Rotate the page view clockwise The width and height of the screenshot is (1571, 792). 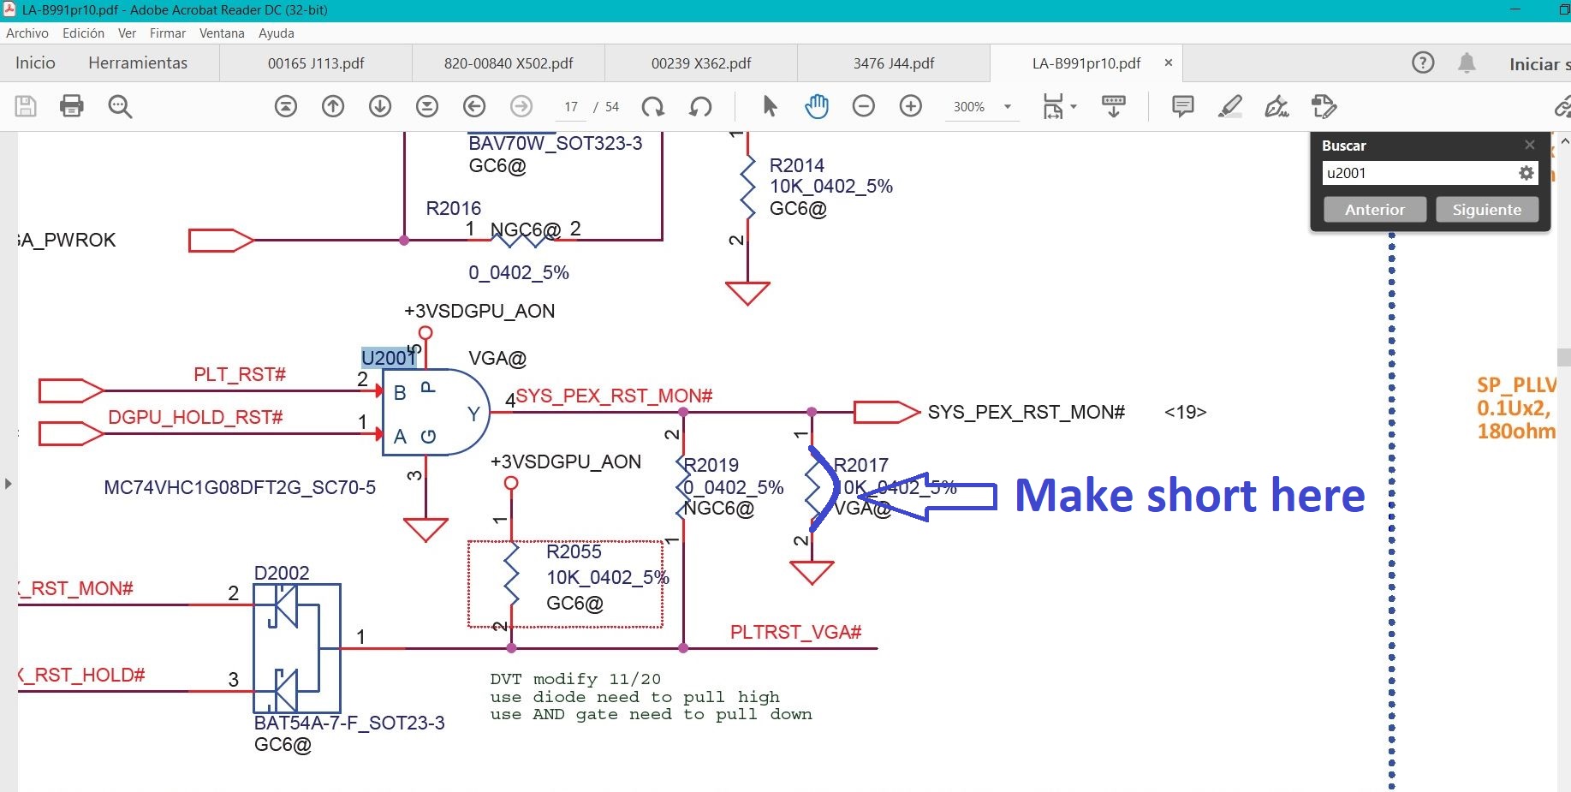(653, 106)
